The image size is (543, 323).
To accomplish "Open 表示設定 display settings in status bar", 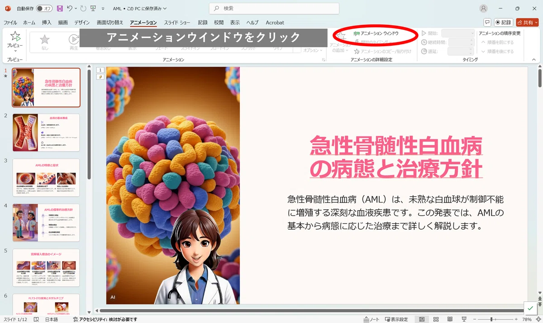I will pyautogui.click(x=395, y=319).
